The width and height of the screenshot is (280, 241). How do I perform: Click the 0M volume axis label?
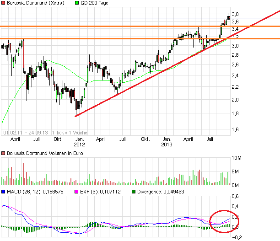pos(235,186)
